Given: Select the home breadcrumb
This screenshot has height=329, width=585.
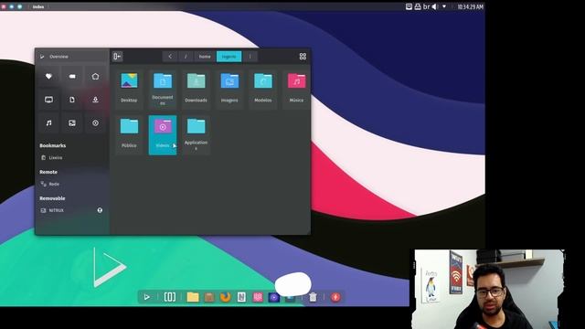Looking at the screenshot, I should [x=205, y=57].
